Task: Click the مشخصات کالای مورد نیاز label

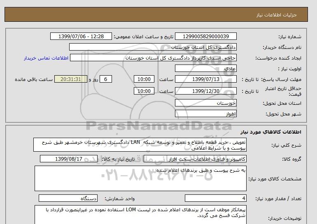Action: coord(275,179)
